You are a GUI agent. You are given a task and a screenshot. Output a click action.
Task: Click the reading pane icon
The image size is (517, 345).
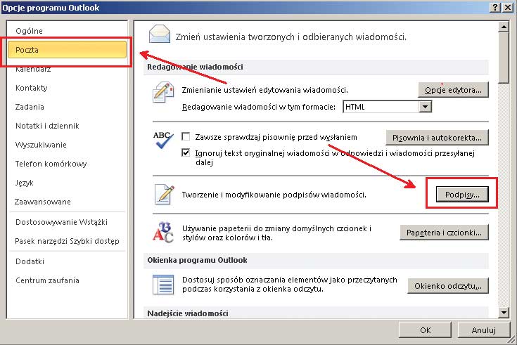[163, 285]
